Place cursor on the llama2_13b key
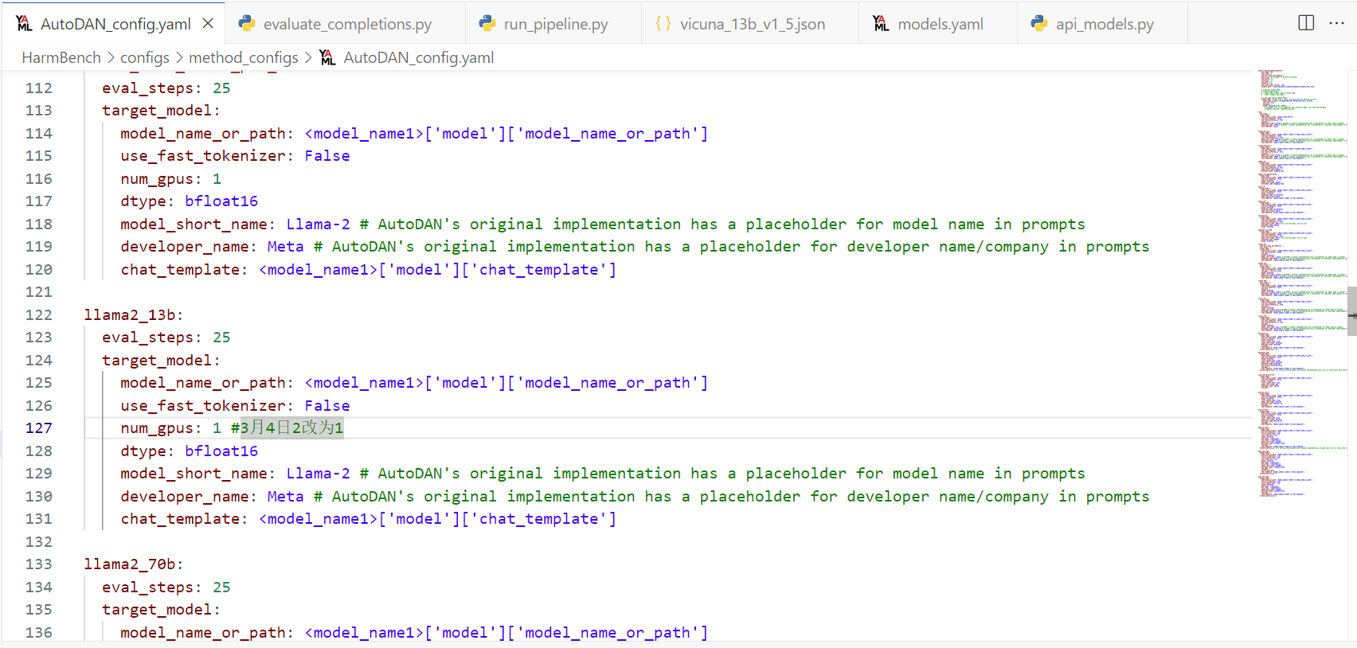The width and height of the screenshot is (1357, 648). [x=130, y=315]
